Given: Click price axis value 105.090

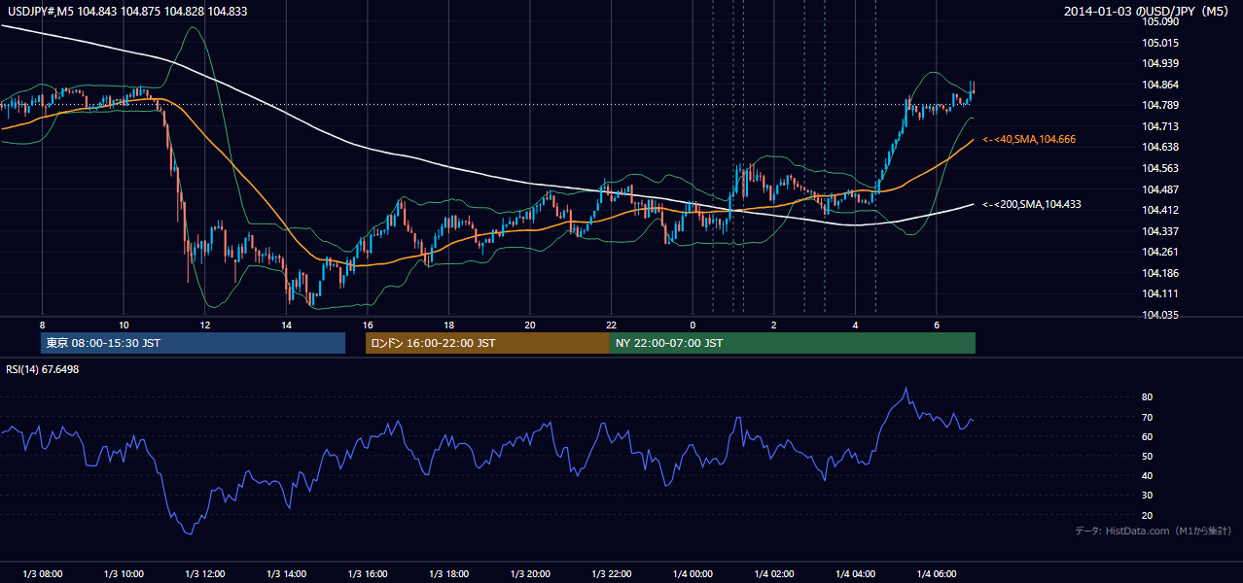Looking at the screenshot, I should [1161, 22].
